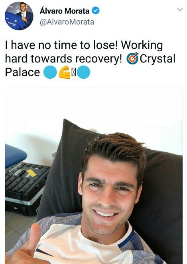Click the blue verified checkmark badge
The image size is (187, 264).
pos(96,11)
